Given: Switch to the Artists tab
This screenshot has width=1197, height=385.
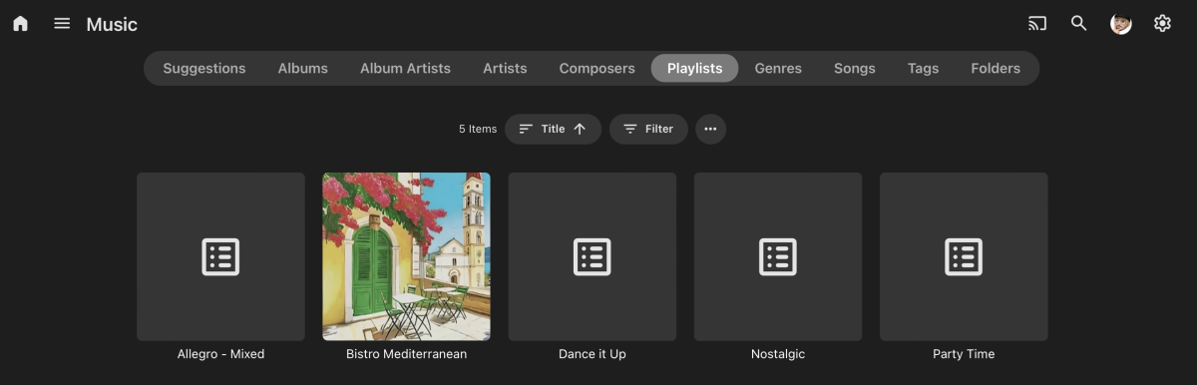Looking at the screenshot, I should click(505, 69).
